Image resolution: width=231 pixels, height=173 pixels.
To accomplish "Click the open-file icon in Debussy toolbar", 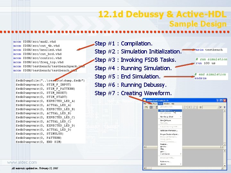I will tap(146, 107).
